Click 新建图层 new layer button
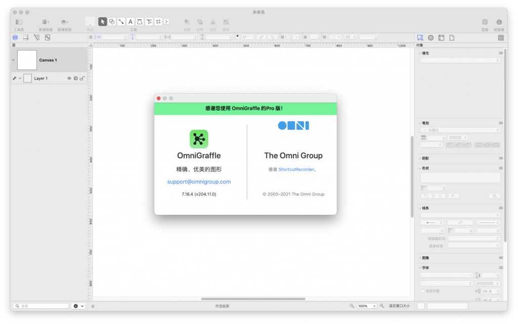Screen dimensions: 518x324 coord(65,22)
